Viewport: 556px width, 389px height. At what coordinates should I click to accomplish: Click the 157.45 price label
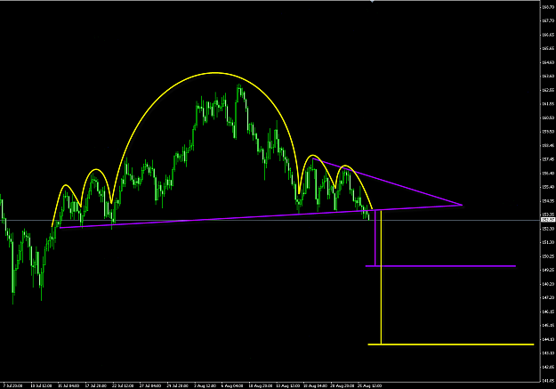[548, 159]
